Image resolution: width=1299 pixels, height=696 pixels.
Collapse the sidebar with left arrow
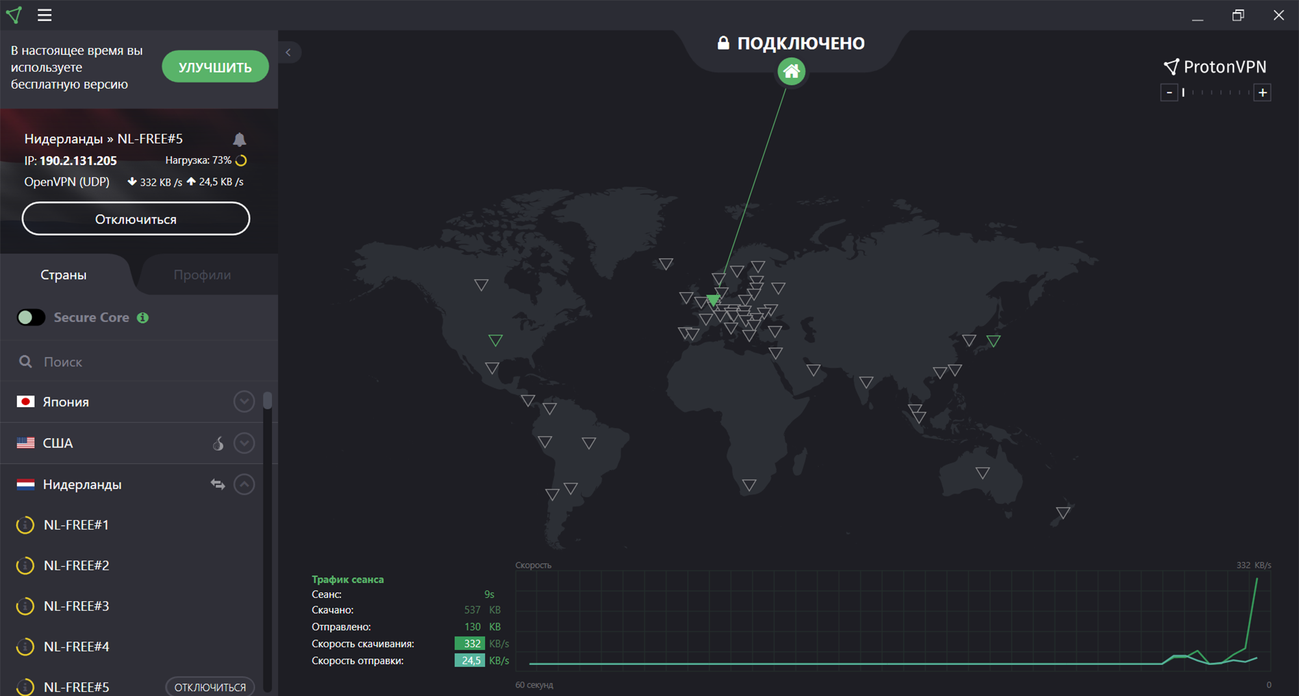288,53
